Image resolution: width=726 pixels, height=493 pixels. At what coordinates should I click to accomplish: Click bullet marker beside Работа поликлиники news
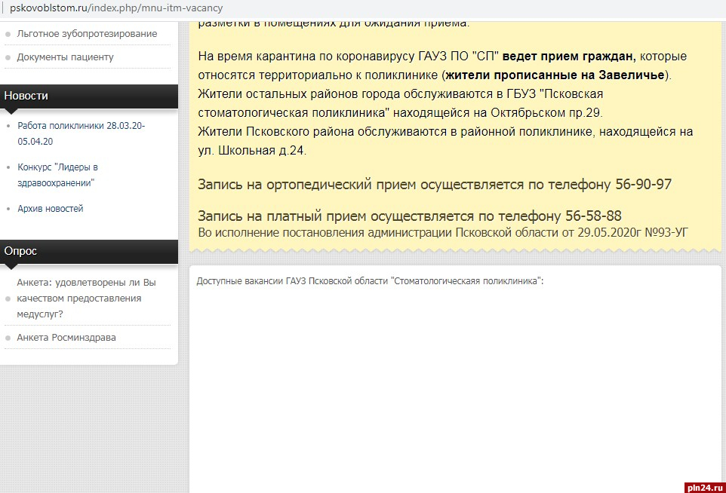pyautogui.click(x=8, y=127)
